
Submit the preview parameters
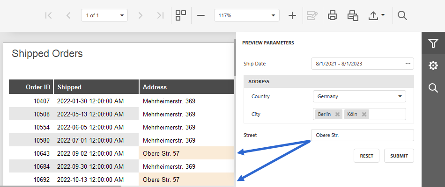pos(399,156)
